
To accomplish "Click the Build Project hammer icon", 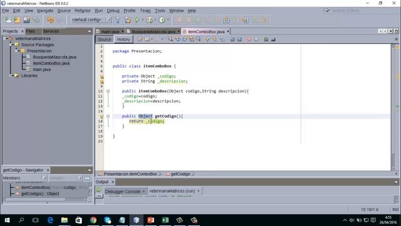I will 118,19.
